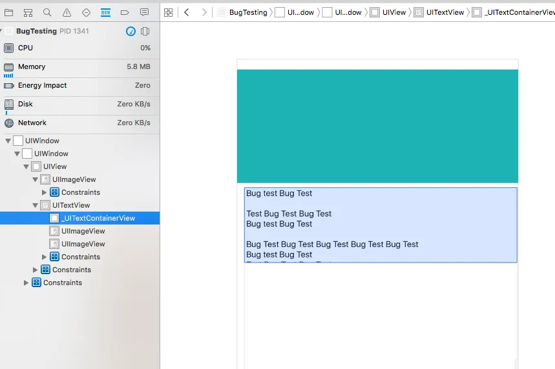Go forward with the right chevron
This screenshot has width=555, height=369.
click(204, 12)
